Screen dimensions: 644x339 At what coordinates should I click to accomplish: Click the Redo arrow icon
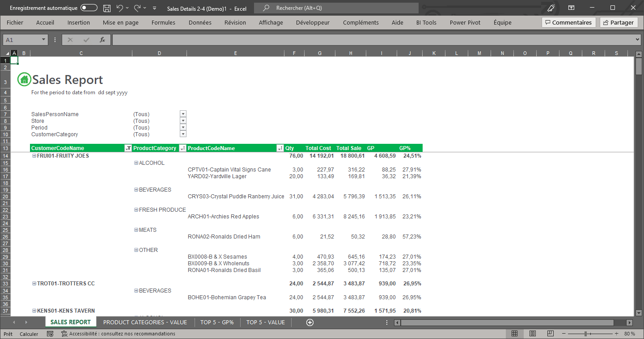tap(138, 8)
